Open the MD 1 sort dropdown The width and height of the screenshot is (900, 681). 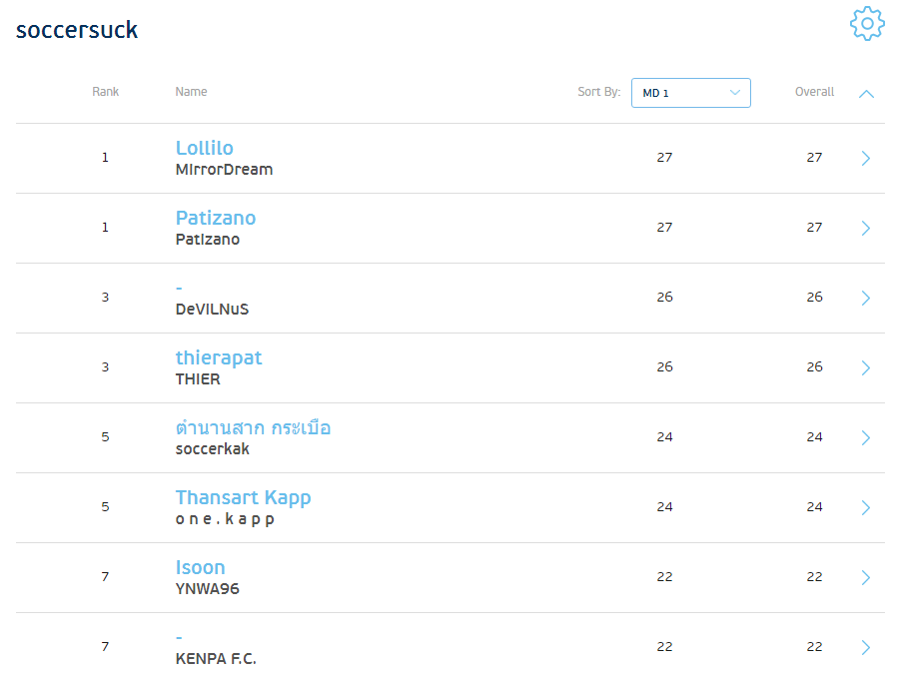(690, 93)
